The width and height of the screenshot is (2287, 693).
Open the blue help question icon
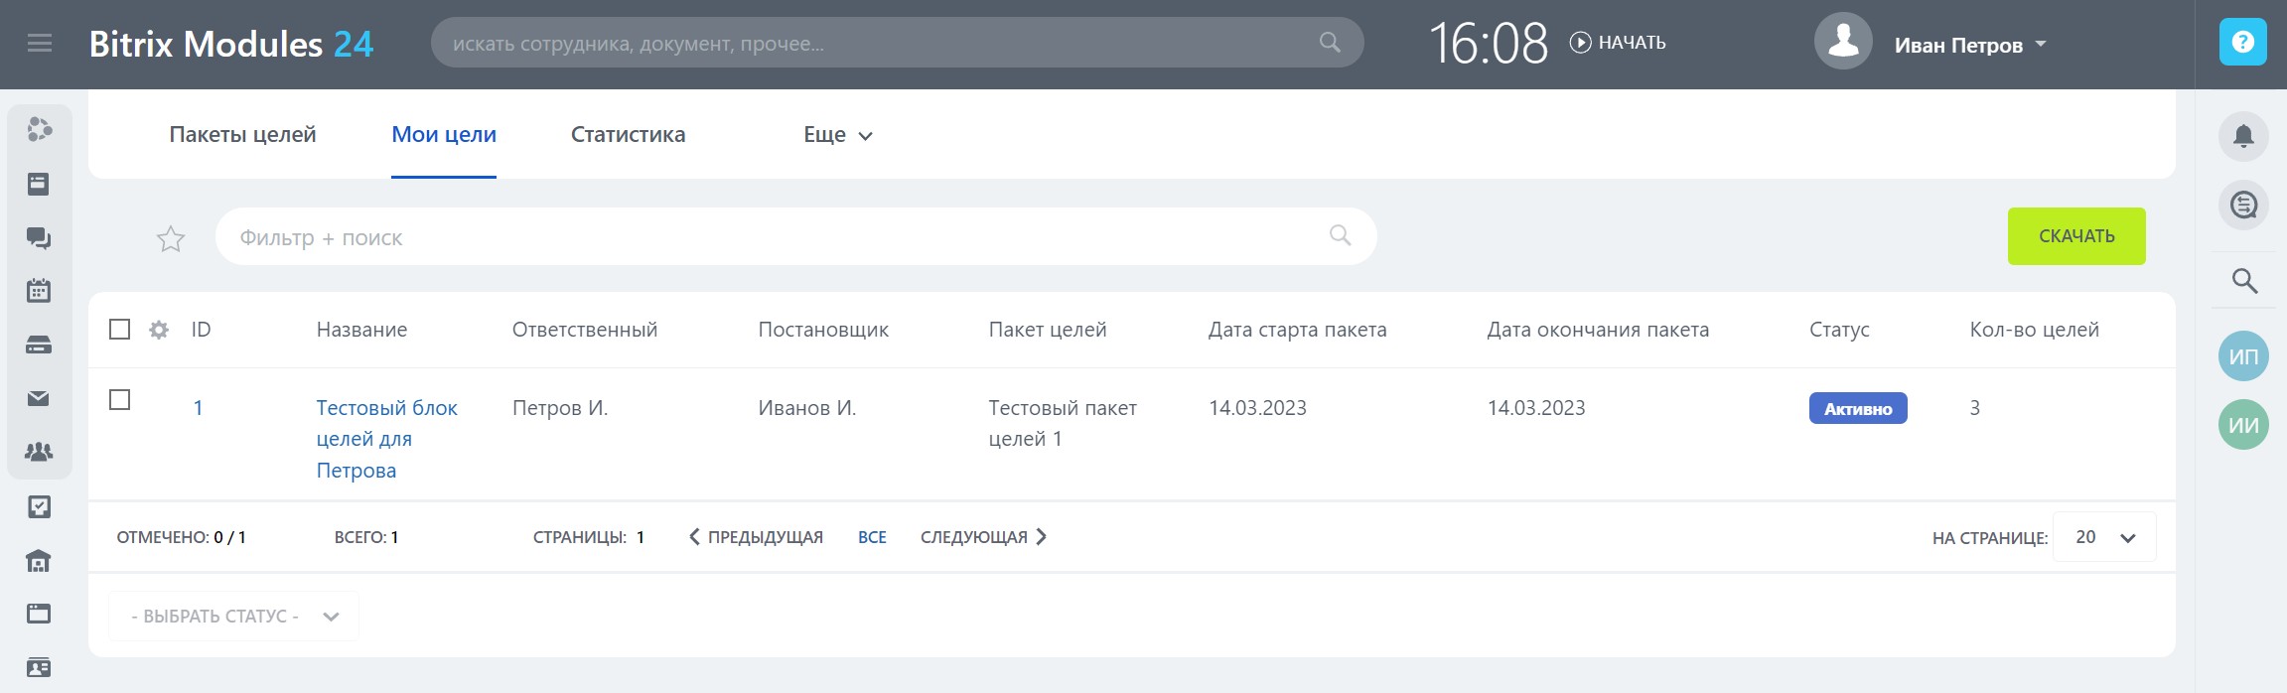coord(2242,43)
